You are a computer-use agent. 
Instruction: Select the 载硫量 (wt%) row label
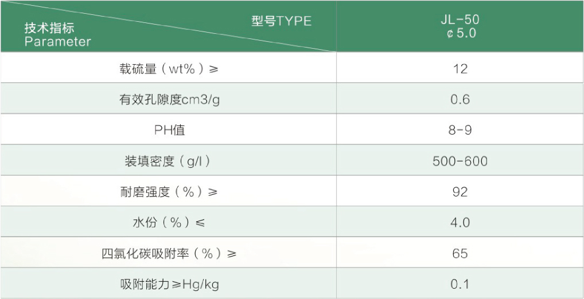pyautogui.click(x=169, y=69)
